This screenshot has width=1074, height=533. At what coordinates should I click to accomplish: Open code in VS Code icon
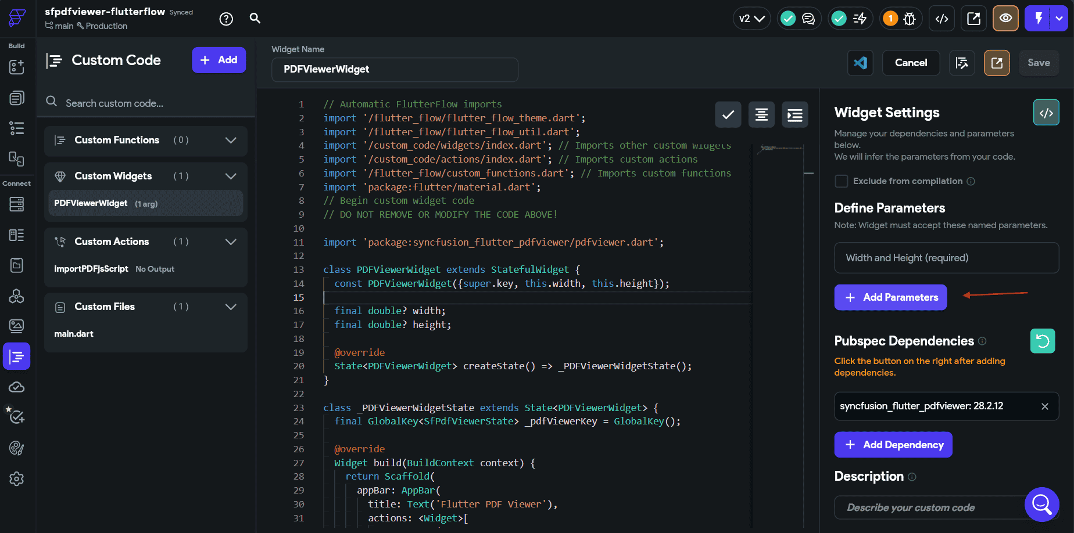pyautogui.click(x=860, y=63)
